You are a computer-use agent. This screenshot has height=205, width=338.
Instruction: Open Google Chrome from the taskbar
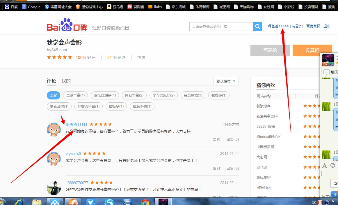(145, 202)
